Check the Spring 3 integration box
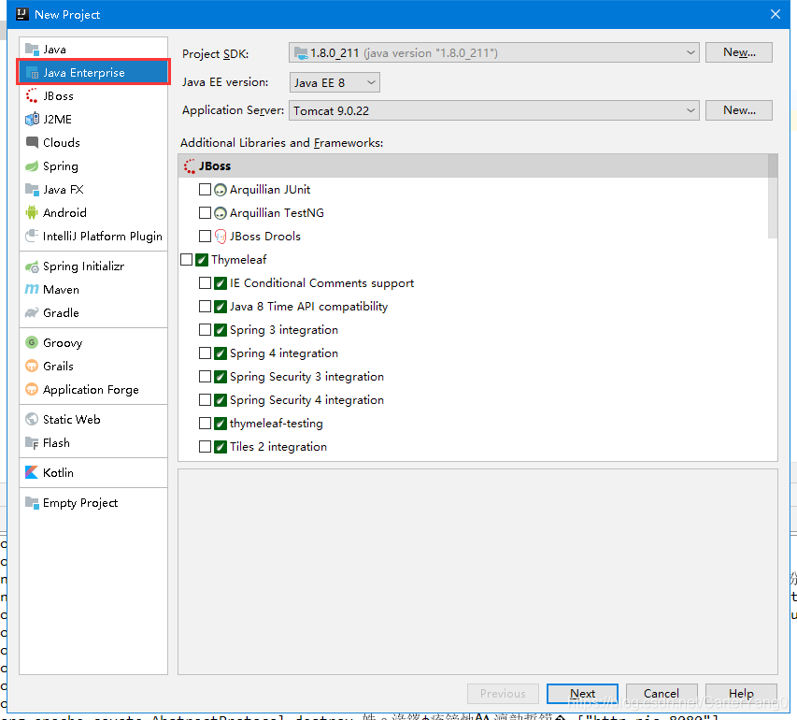Screen dimensions: 797x720 click(205, 330)
